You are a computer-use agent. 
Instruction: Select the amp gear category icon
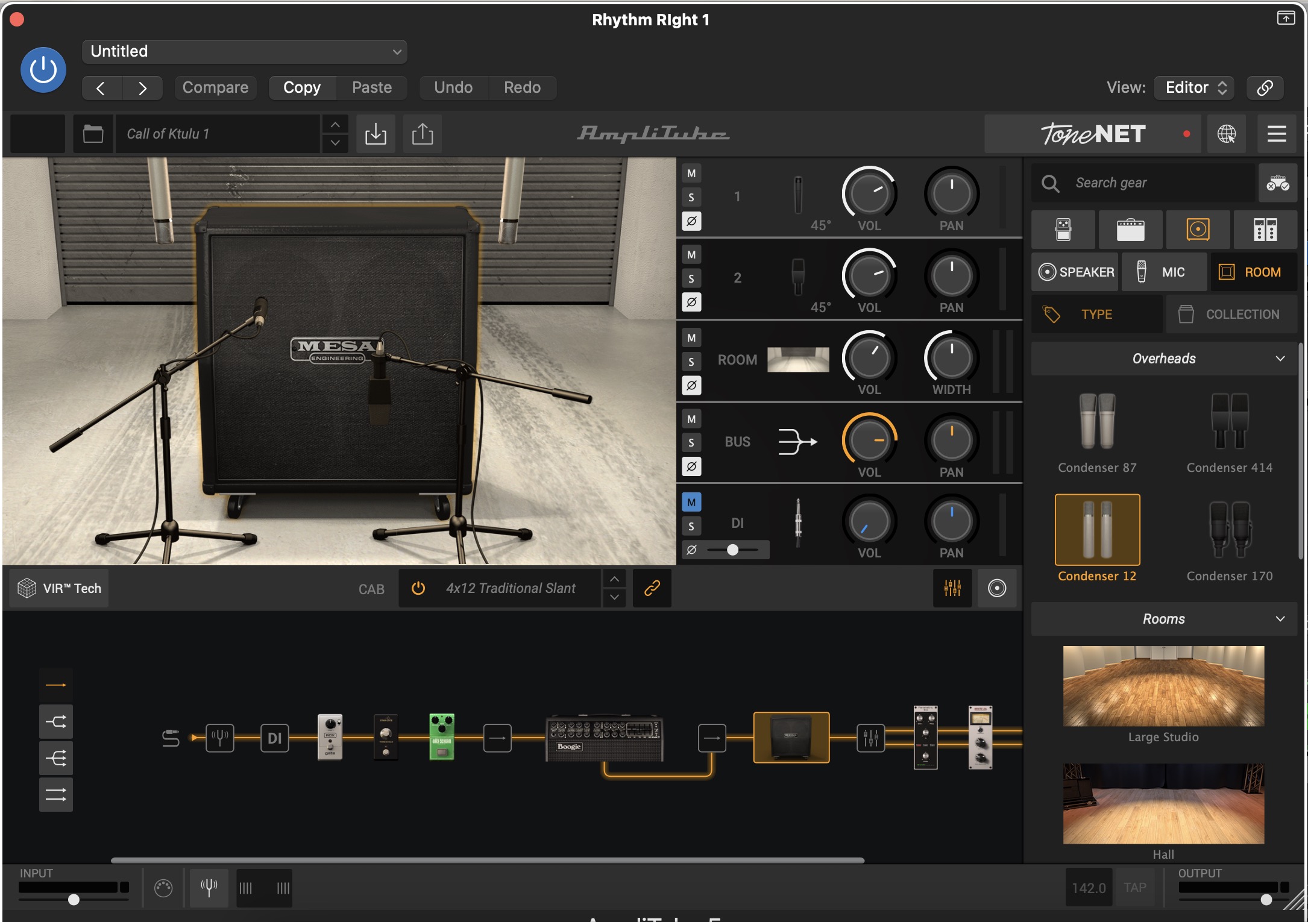(x=1131, y=230)
